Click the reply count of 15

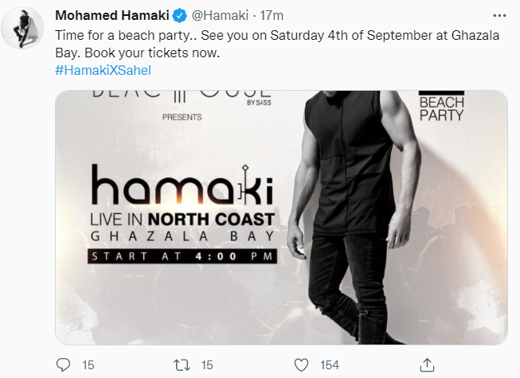tap(88, 364)
